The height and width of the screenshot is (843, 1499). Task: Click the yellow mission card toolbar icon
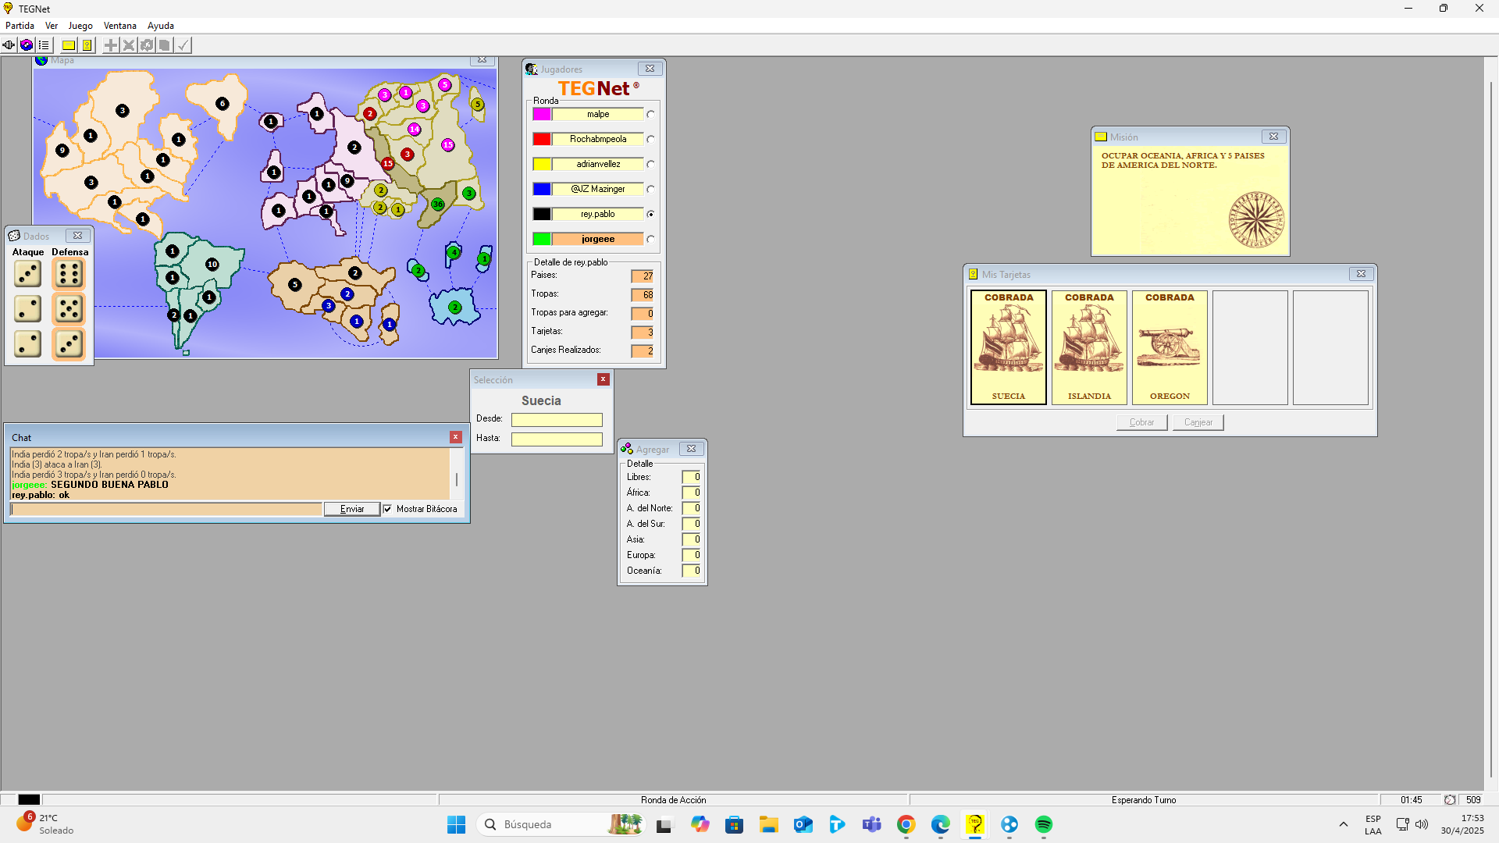coord(69,45)
